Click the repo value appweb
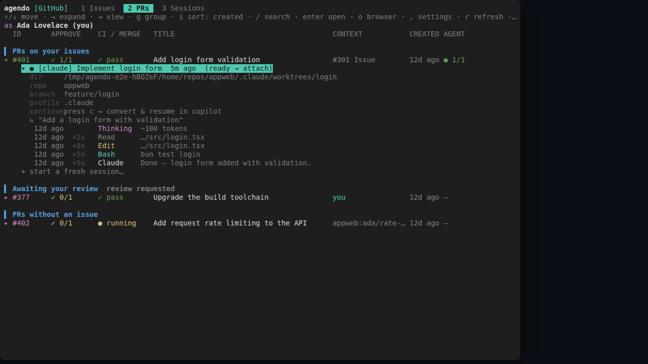 76,85
